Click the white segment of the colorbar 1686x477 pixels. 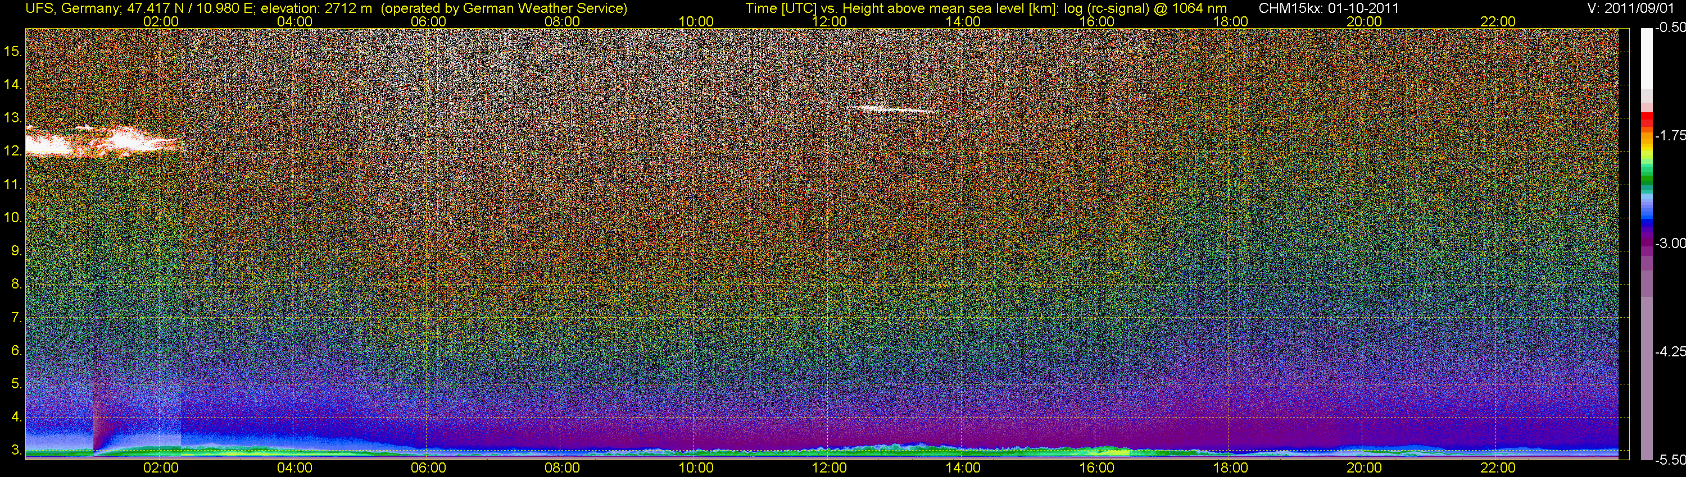click(1647, 59)
